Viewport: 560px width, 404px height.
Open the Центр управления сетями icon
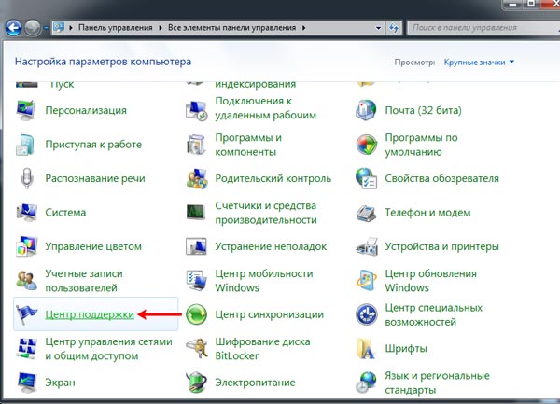click(x=26, y=348)
